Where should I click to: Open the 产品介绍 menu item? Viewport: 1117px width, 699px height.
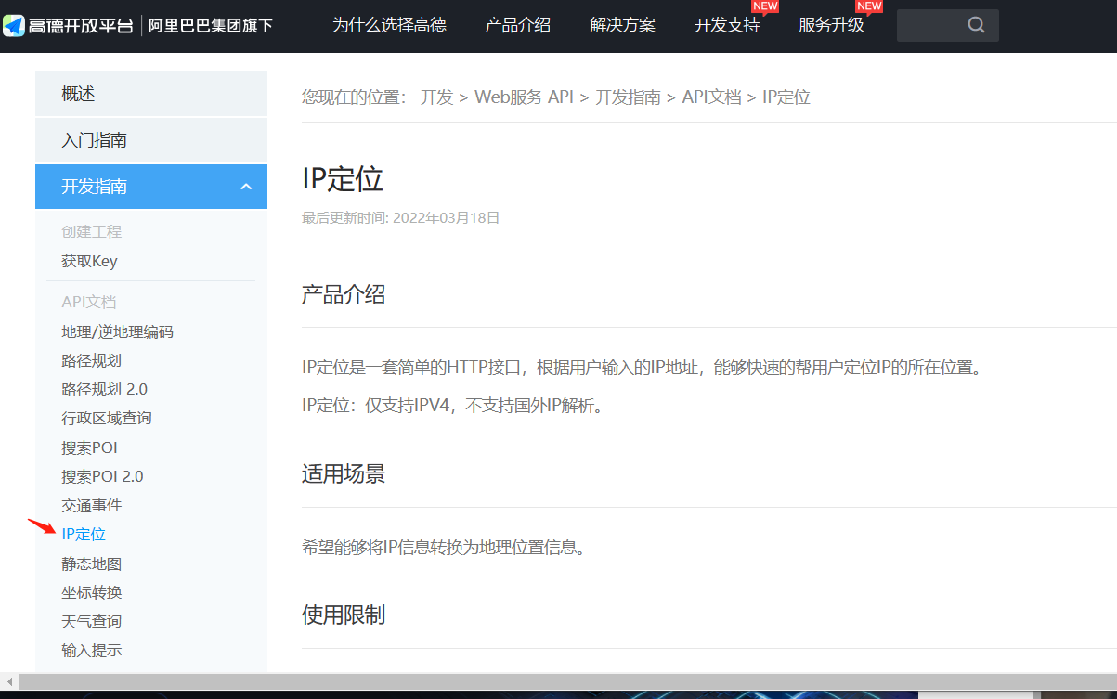pos(517,25)
